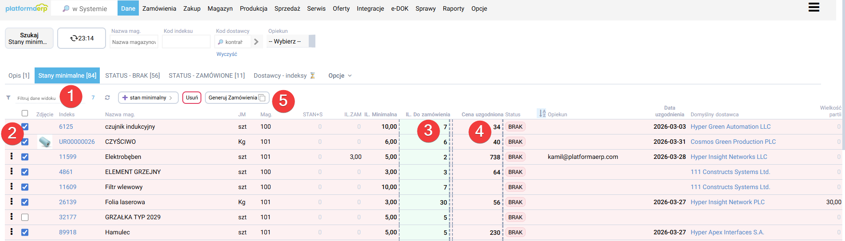Expand the Opcje dropdown beside the tabs
The width and height of the screenshot is (845, 241).
340,75
